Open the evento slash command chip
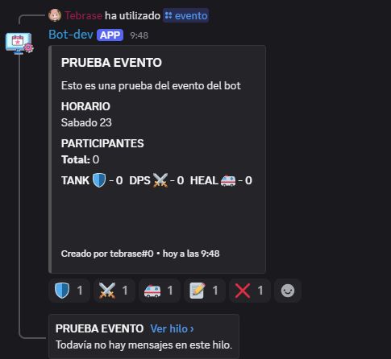The image size is (391, 359). coord(186,15)
